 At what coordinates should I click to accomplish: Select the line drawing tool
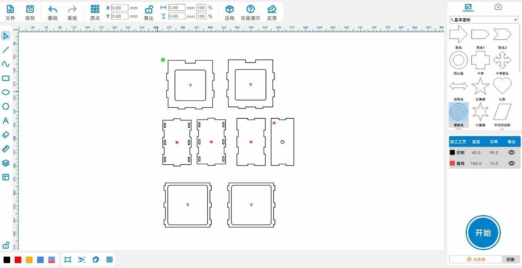point(6,50)
